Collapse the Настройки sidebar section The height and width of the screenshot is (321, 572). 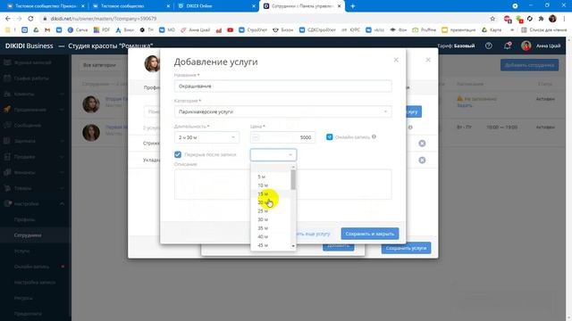pos(62,204)
